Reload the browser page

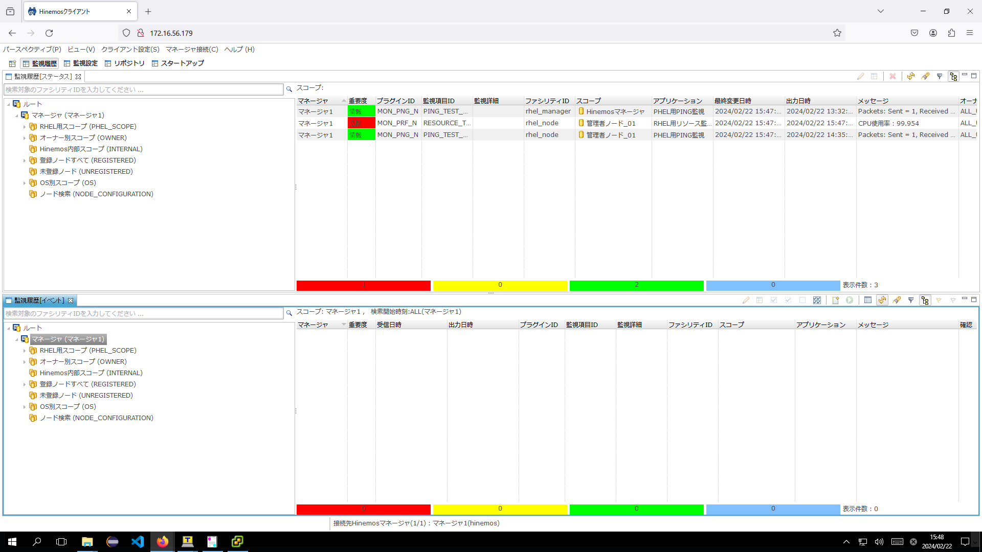[49, 33]
